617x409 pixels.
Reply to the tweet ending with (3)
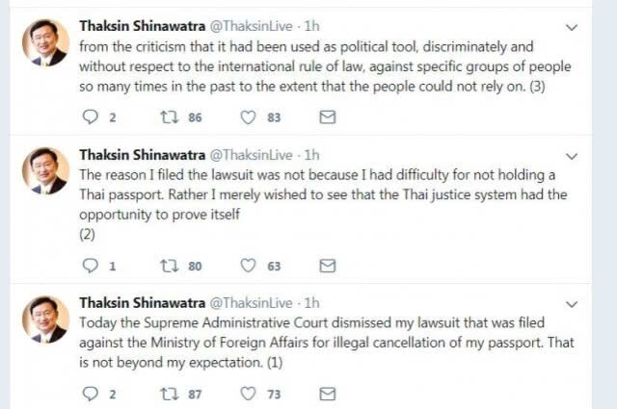click(x=90, y=117)
